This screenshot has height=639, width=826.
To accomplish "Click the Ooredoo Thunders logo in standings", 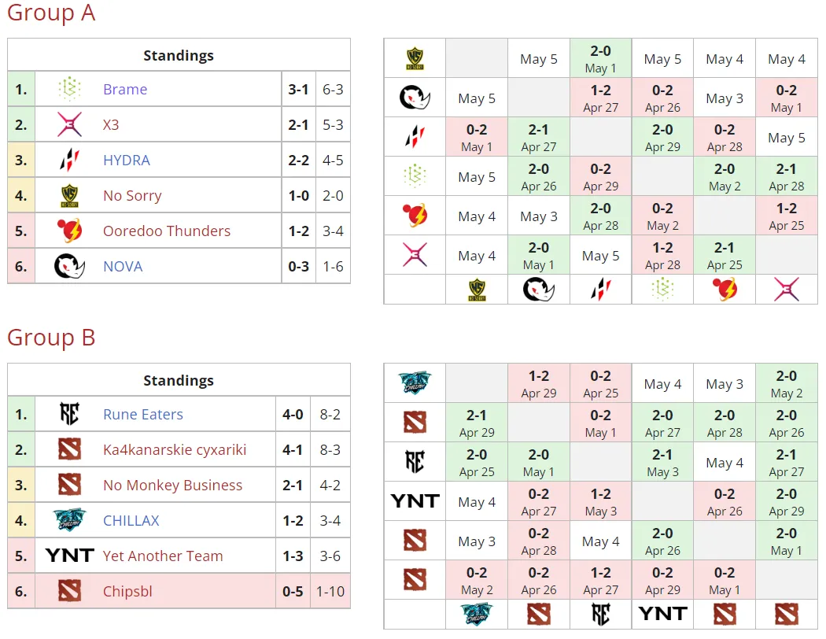I will [x=69, y=231].
